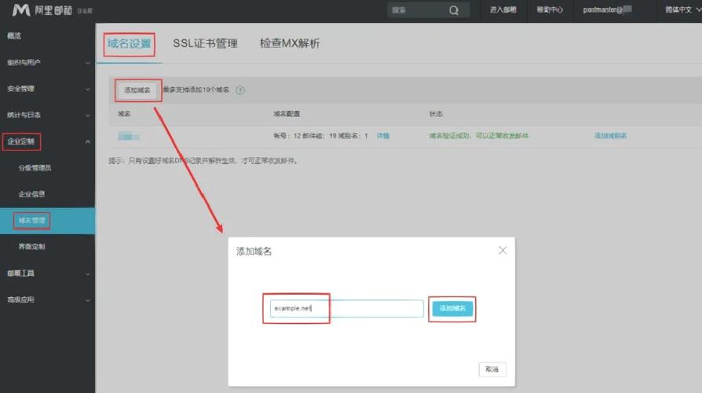Image resolution: width=702 pixels, height=393 pixels.
Task: Close the 添加域名 dialog with X
Action: (x=503, y=251)
